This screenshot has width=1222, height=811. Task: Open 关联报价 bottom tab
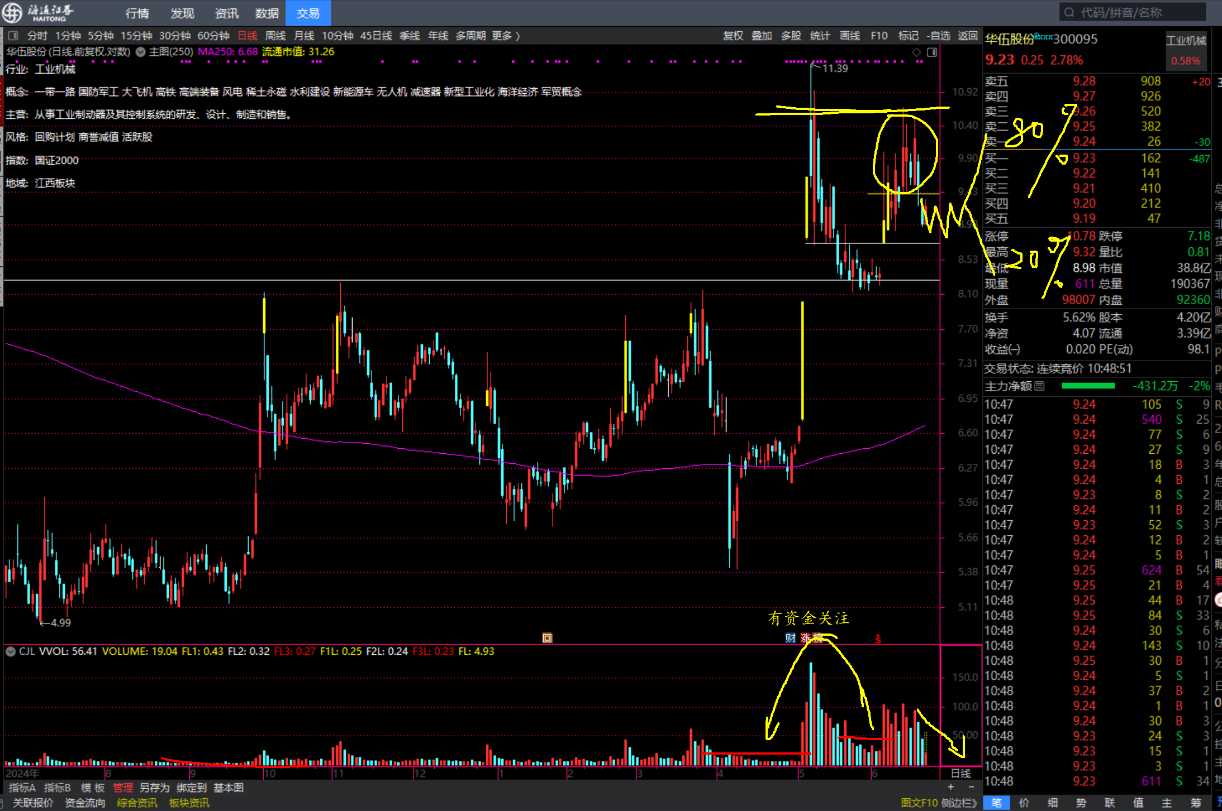[33, 803]
